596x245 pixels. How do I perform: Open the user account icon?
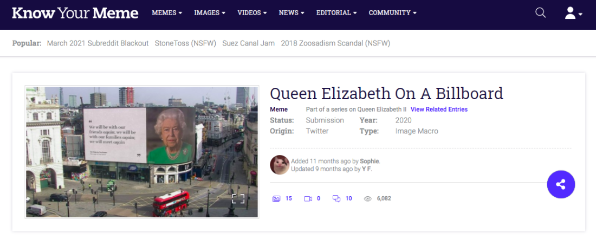pos(573,13)
